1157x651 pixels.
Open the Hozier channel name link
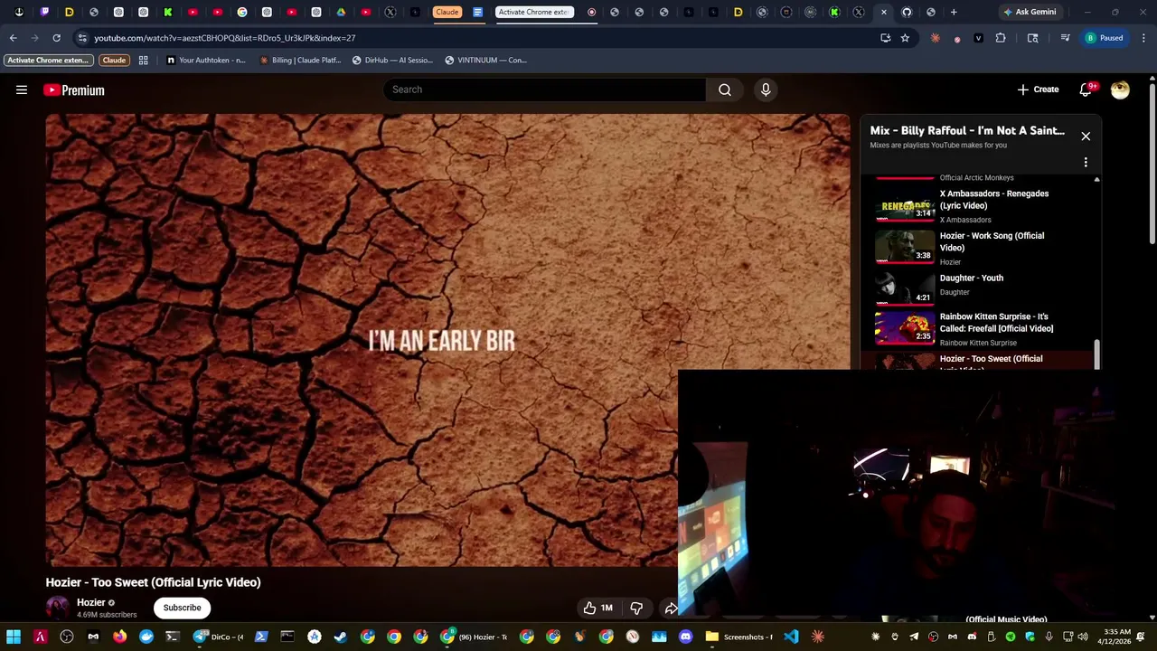coord(91,602)
